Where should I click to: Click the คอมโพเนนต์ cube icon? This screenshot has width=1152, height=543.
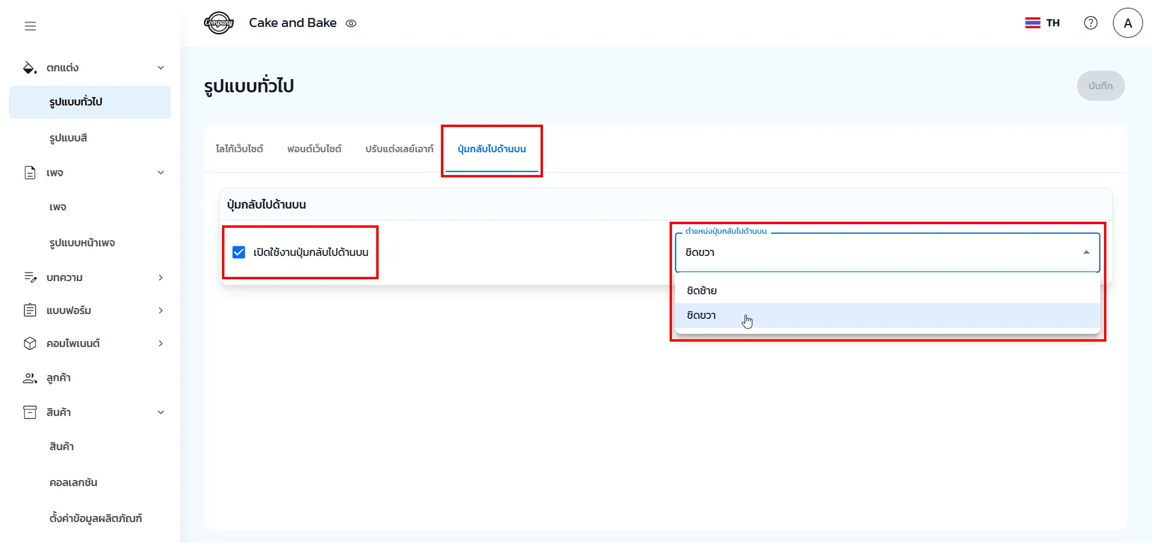pyautogui.click(x=29, y=343)
